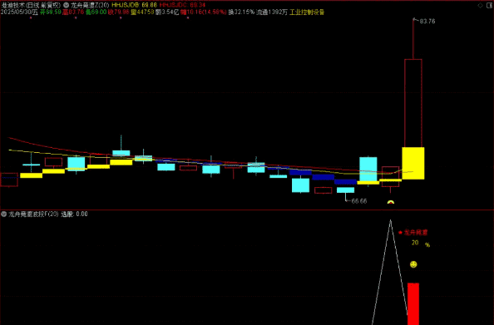Click the red star next to red label
Screen dimensions: 494x325
coord(400,233)
